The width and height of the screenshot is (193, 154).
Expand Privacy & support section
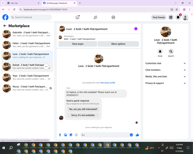(x=166, y=83)
